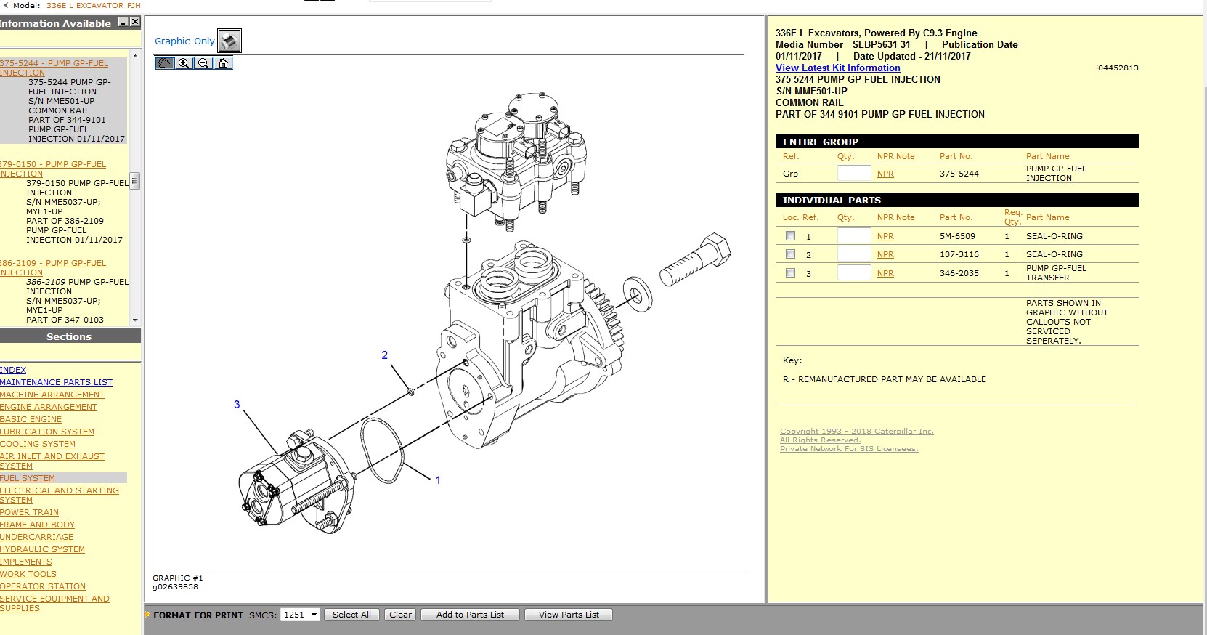Reset graphic view with home icon
The image size is (1207, 635).
(x=224, y=63)
